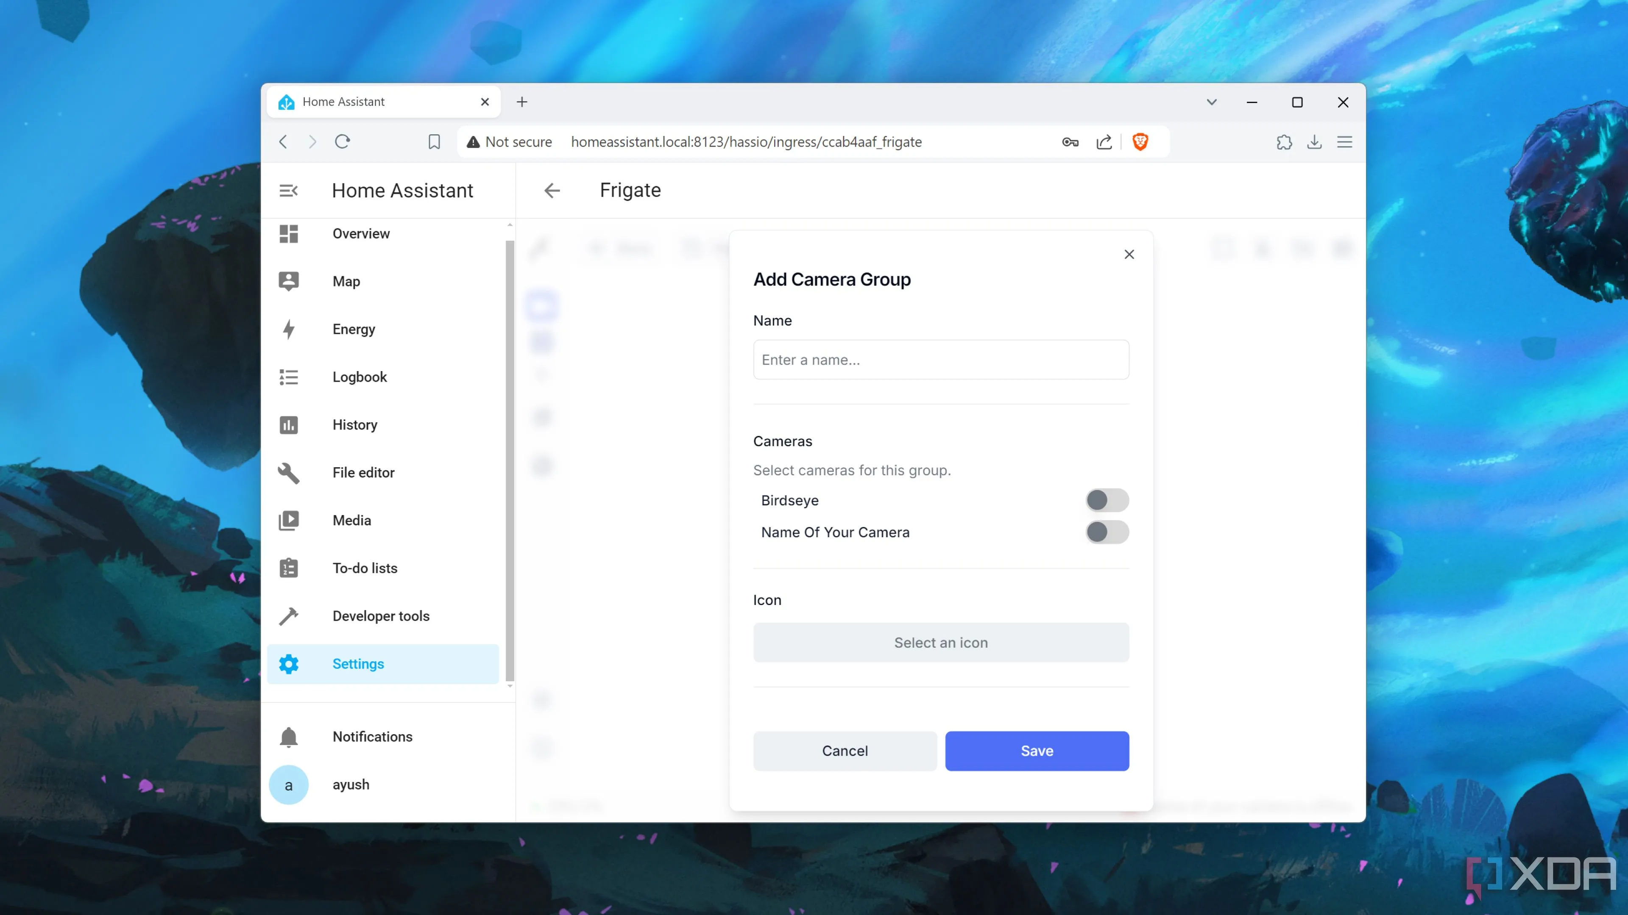The image size is (1628, 915).
Task: Click the Logbook list icon
Action: [x=289, y=376]
